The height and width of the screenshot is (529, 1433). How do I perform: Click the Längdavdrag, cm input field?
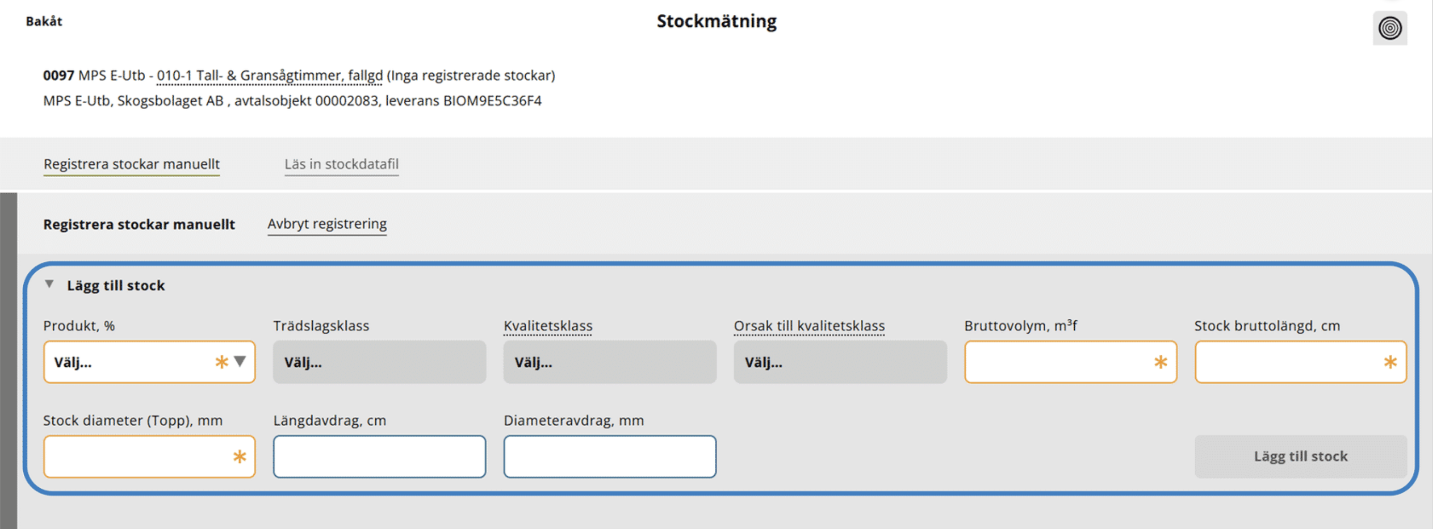click(379, 457)
